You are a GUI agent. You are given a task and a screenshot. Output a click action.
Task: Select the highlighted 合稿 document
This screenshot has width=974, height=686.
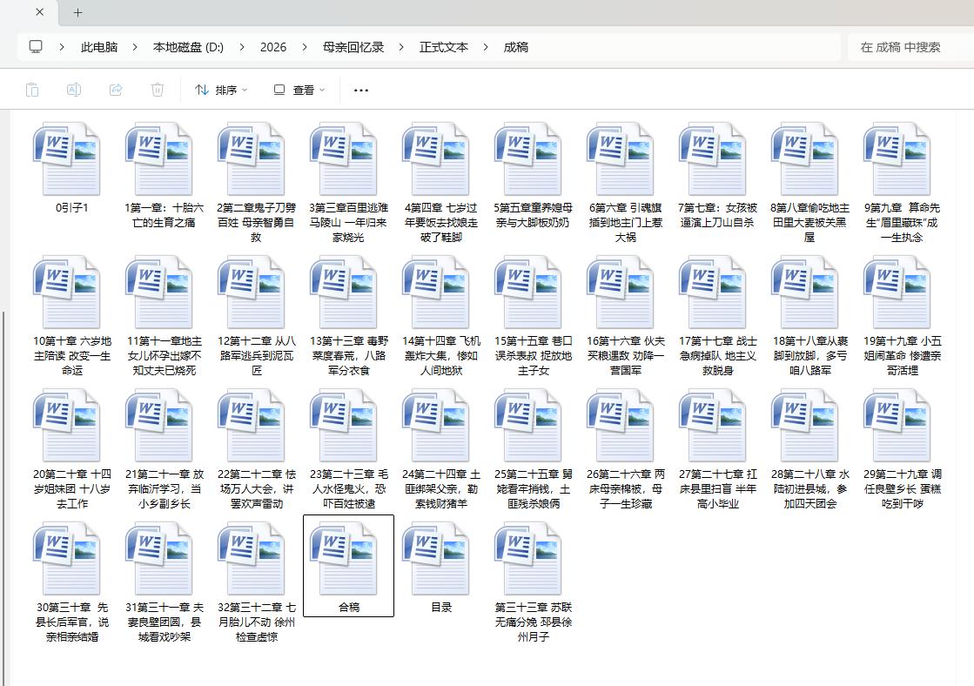coord(348,566)
